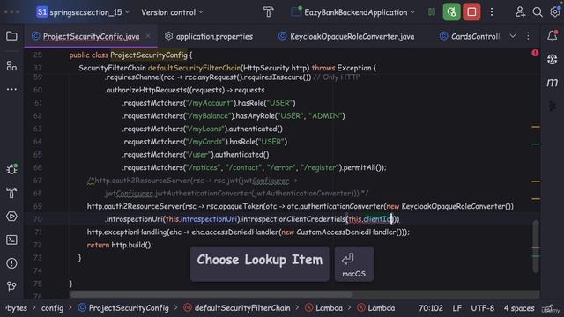The width and height of the screenshot is (564, 317).
Task: Click the "/register" string literal
Action: [x=320, y=167]
